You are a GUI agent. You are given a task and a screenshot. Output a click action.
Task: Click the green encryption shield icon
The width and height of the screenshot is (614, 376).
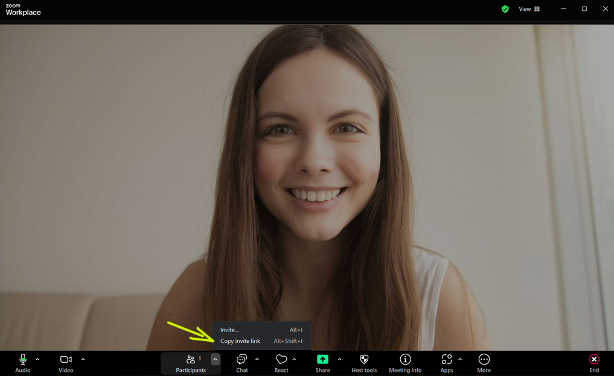tap(505, 9)
